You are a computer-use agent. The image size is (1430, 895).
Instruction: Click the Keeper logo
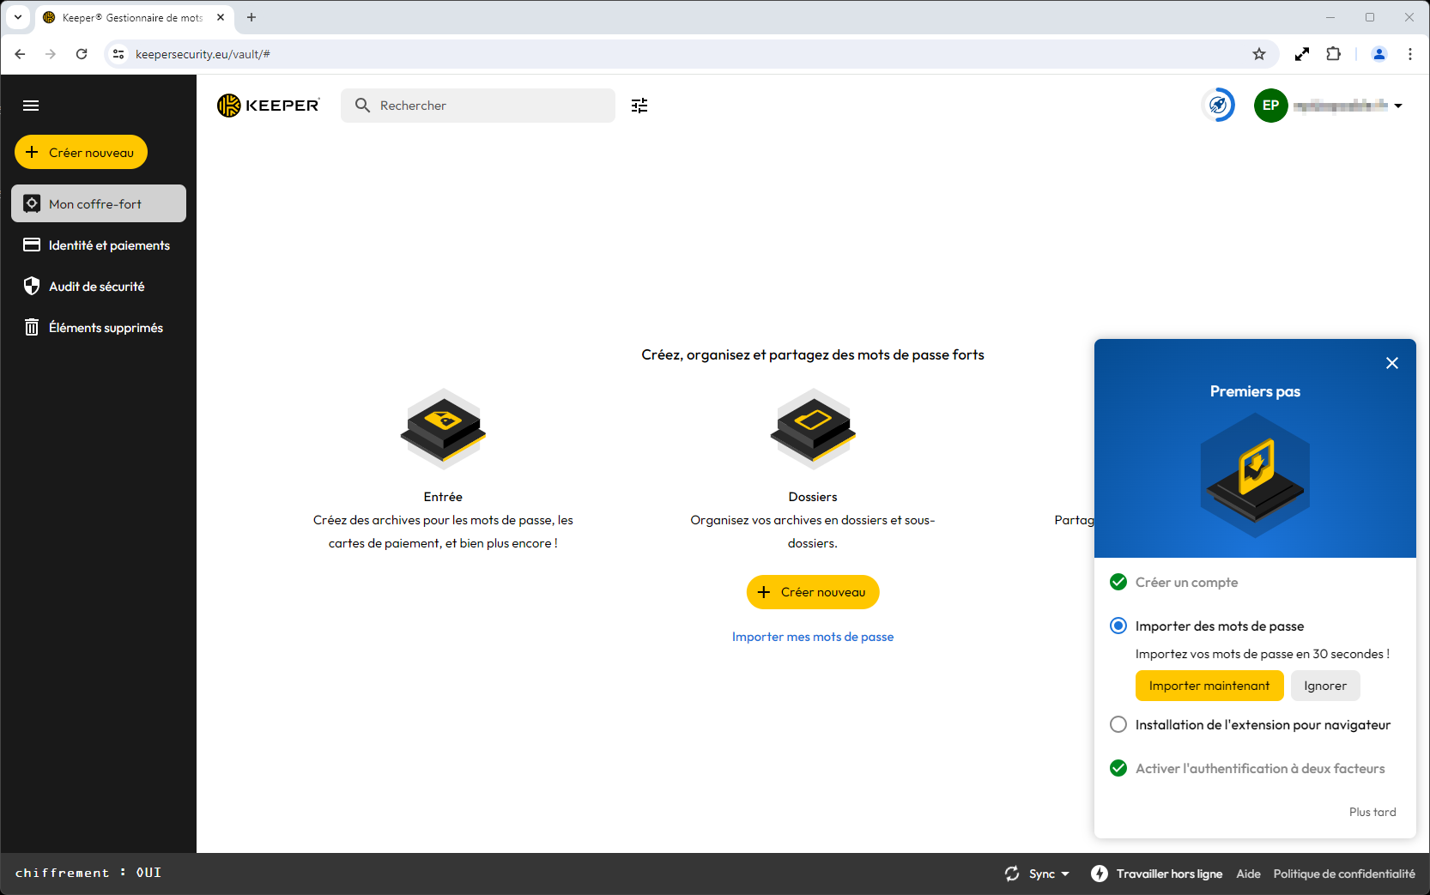pyautogui.click(x=269, y=106)
